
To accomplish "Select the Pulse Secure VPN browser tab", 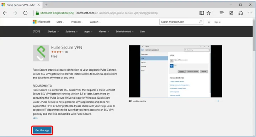I will pos(21,5).
